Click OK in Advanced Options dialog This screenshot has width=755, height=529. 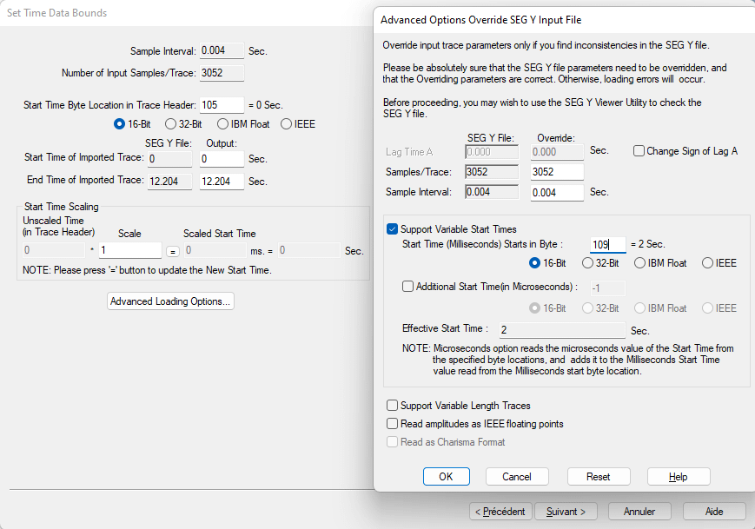[446, 476]
